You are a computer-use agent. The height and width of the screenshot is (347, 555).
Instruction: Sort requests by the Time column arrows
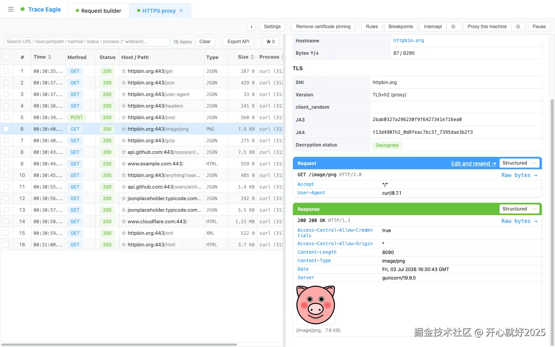click(50, 57)
